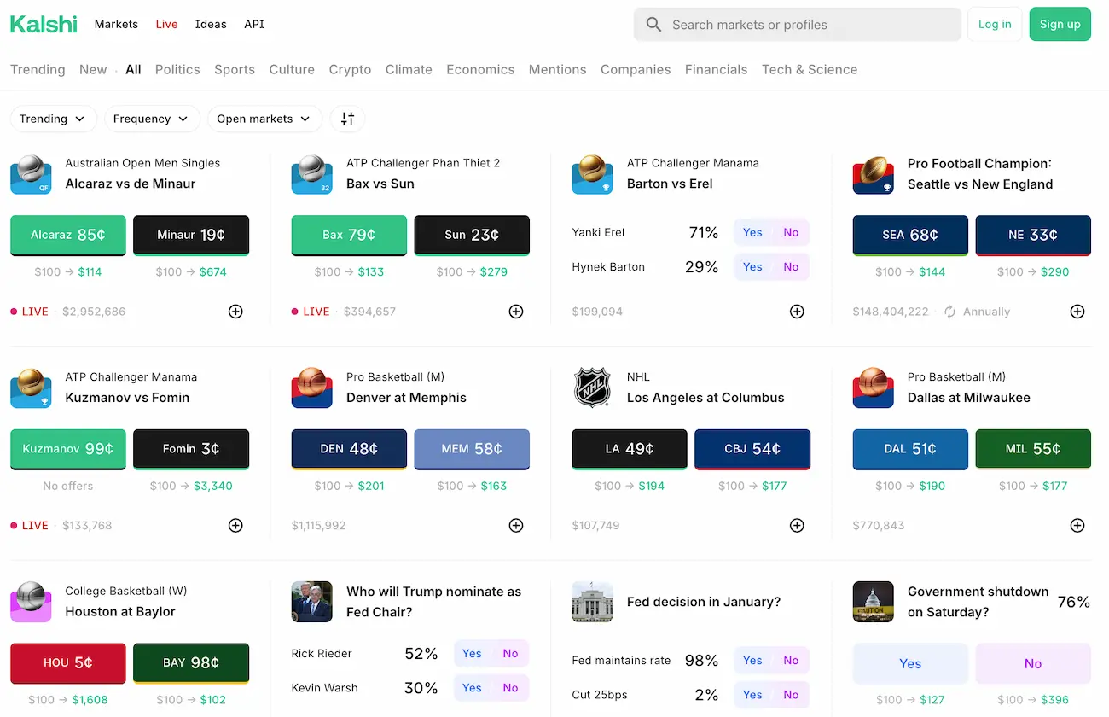
Task: Expand the Trending sort dropdown
Action: click(53, 119)
